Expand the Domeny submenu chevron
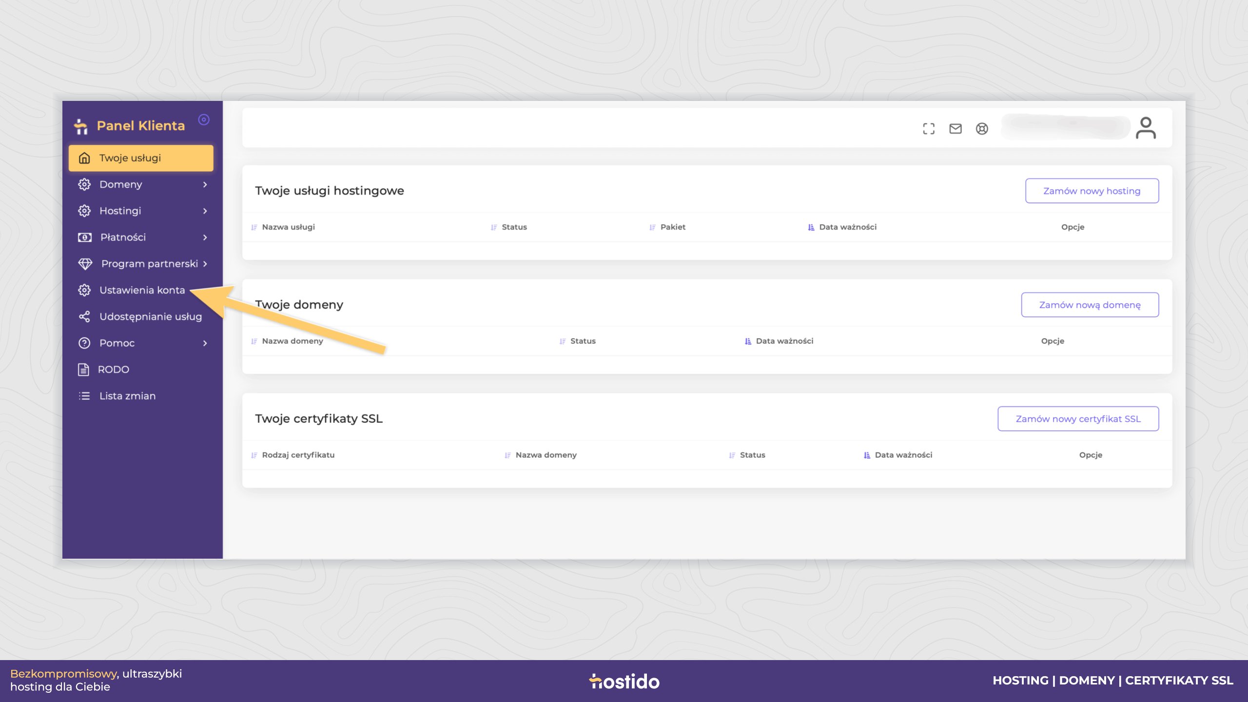Screen dimensions: 1248x702 click(x=205, y=185)
